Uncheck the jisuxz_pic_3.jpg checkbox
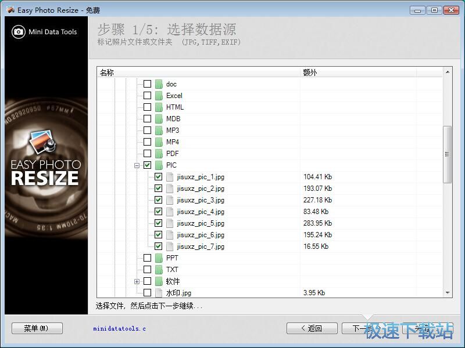 tap(159, 200)
